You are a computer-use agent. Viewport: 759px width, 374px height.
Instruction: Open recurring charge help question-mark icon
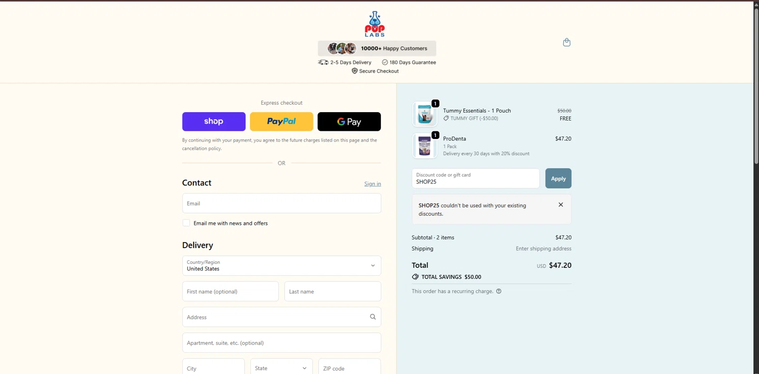pyautogui.click(x=499, y=291)
